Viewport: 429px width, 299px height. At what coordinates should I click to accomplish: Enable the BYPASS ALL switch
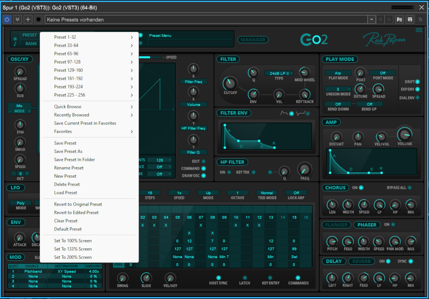point(409,188)
